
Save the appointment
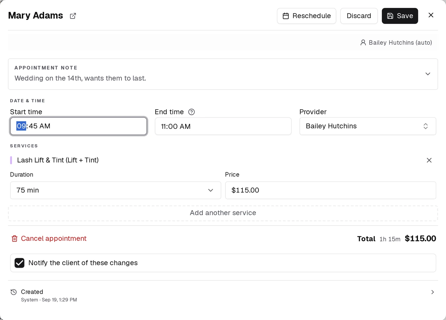pos(400,16)
